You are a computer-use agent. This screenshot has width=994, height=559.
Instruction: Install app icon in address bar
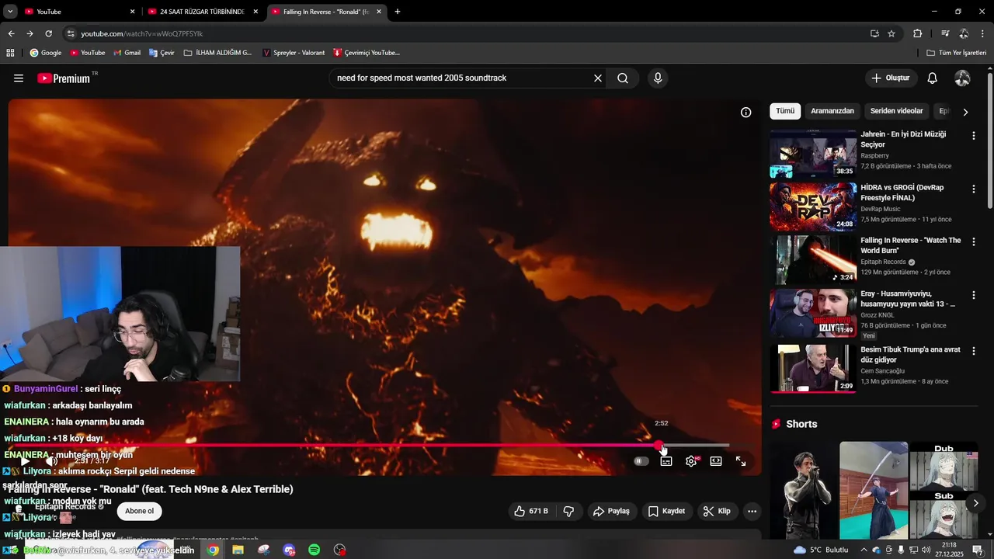click(874, 33)
